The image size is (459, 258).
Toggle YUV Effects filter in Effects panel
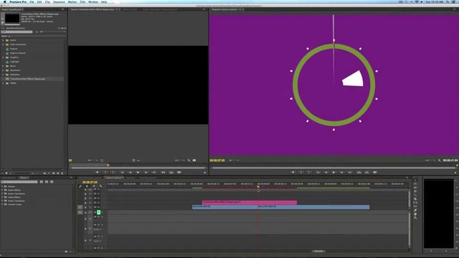pyautogui.click(x=52, y=182)
